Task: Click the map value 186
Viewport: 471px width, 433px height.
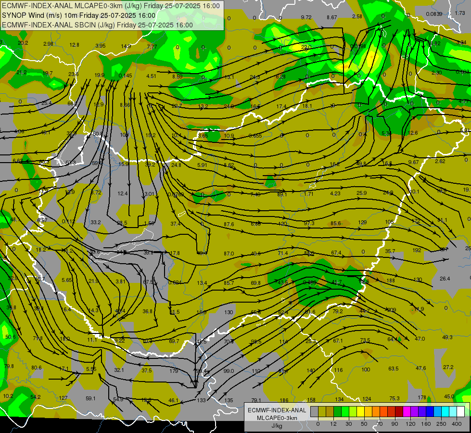Action: [x=284, y=400]
